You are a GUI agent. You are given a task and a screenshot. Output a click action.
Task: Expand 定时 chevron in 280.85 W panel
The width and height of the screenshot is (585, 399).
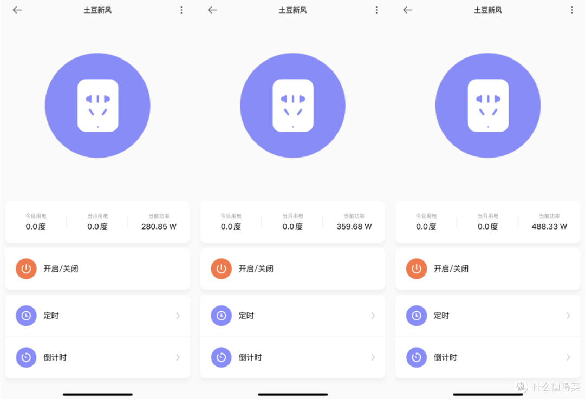pyautogui.click(x=178, y=316)
